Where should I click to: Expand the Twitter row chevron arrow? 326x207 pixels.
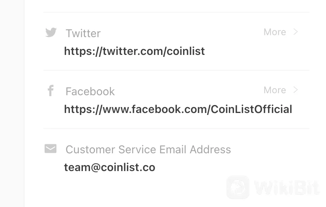pos(296,32)
